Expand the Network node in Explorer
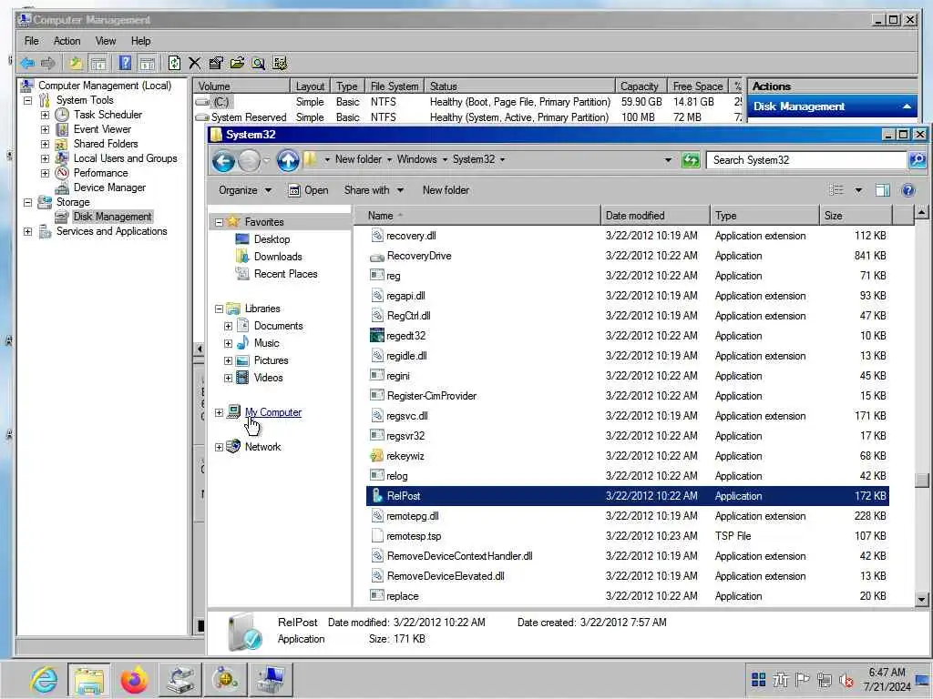This screenshot has width=933, height=699. 219,447
